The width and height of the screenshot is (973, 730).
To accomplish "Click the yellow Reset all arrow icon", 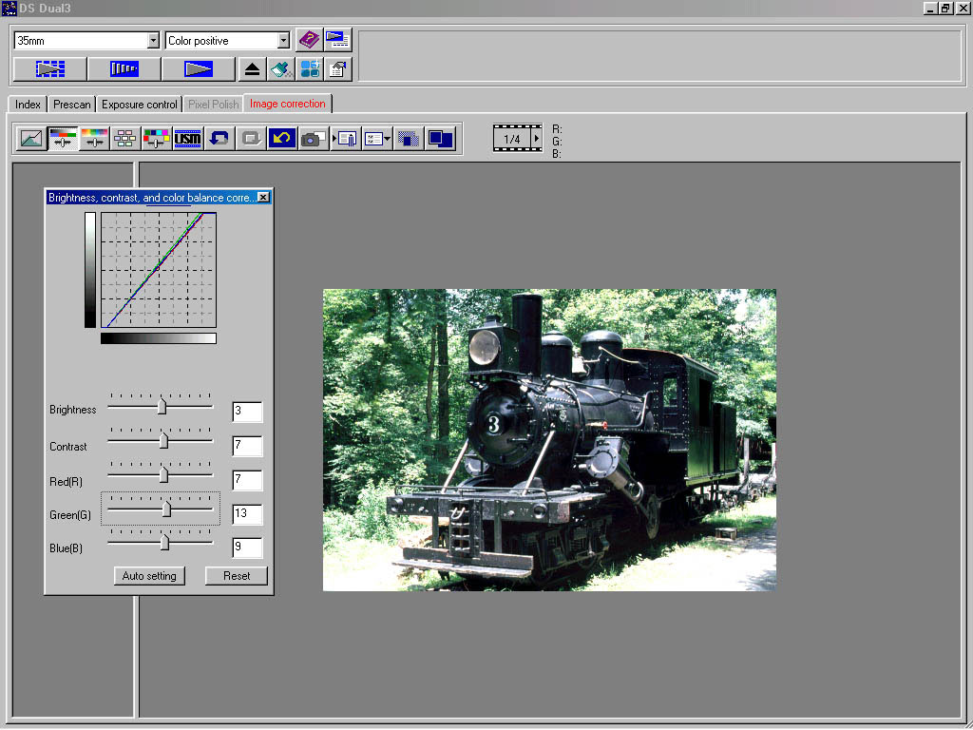I will tap(282, 139).
